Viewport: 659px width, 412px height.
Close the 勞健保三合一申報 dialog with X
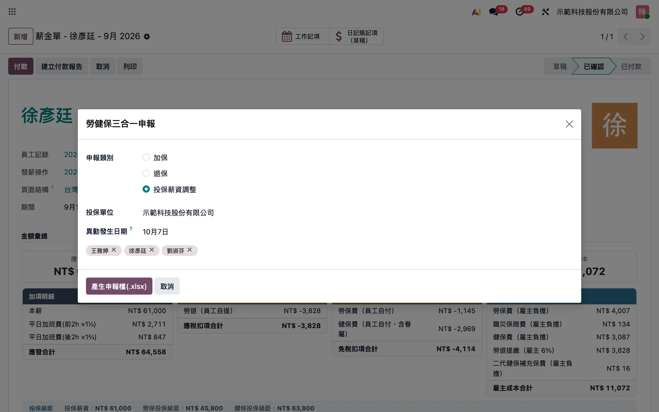pos(569,124)
